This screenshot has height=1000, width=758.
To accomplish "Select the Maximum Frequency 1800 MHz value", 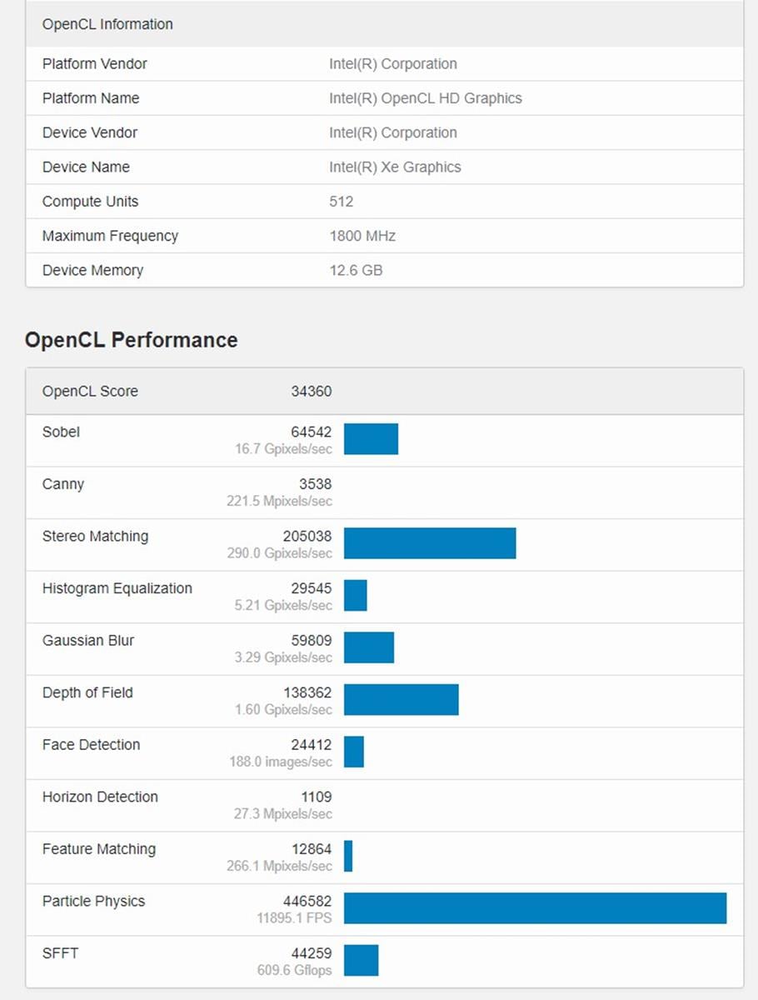I will click(362, 236).
